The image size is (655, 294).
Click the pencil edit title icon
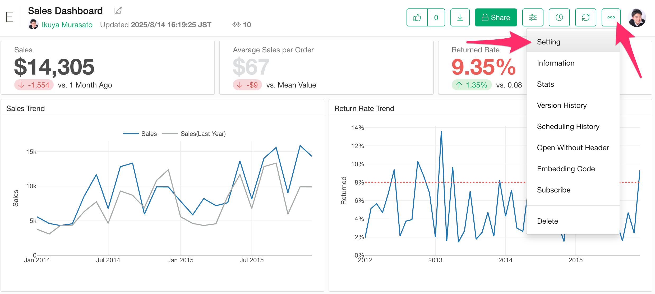click(118, 11)
